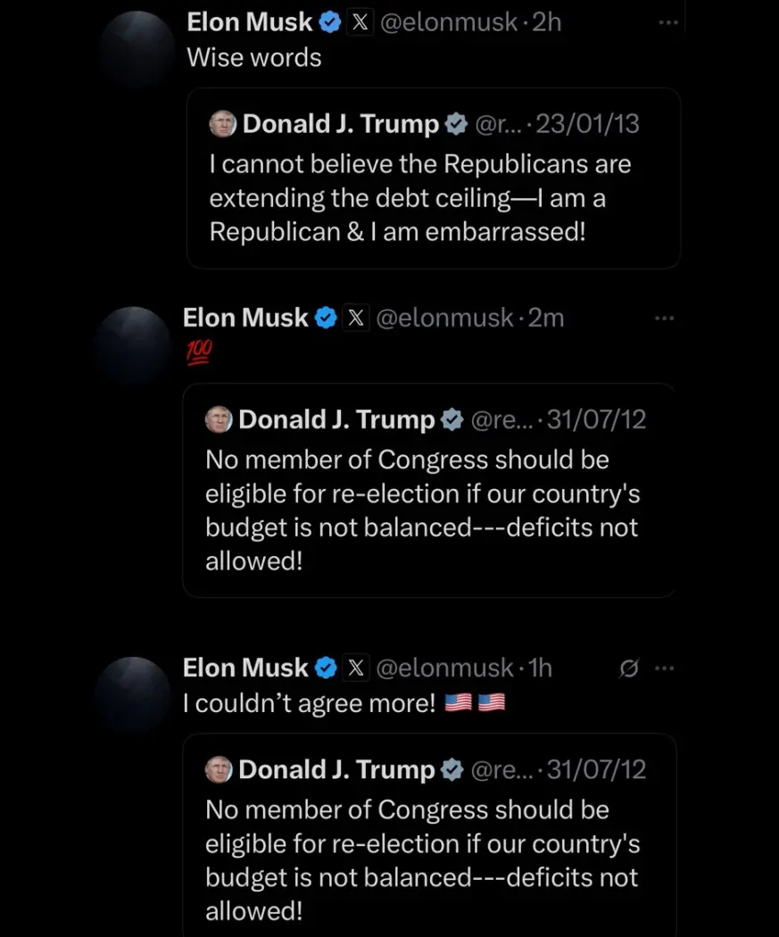Click the X affiliation badge in the 'I couldn't agree more!' post
Image resolution: width=779 pixels, height=937 pixels.
tap(356, 668)
